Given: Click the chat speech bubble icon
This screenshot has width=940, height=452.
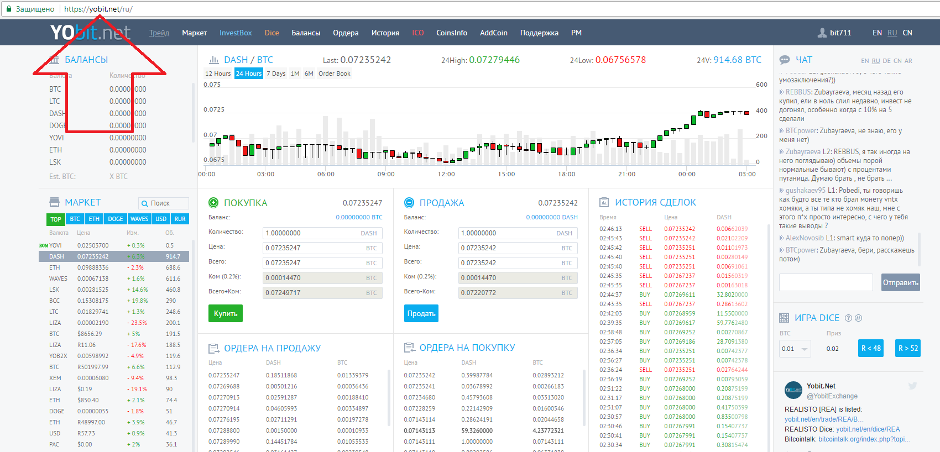Looking at the screenshot, I should (785, 60).
